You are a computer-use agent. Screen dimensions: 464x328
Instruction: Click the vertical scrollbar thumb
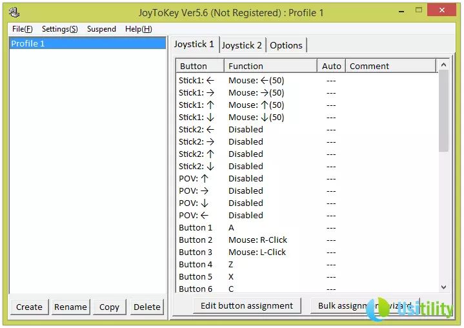click(x=443, y=111)
